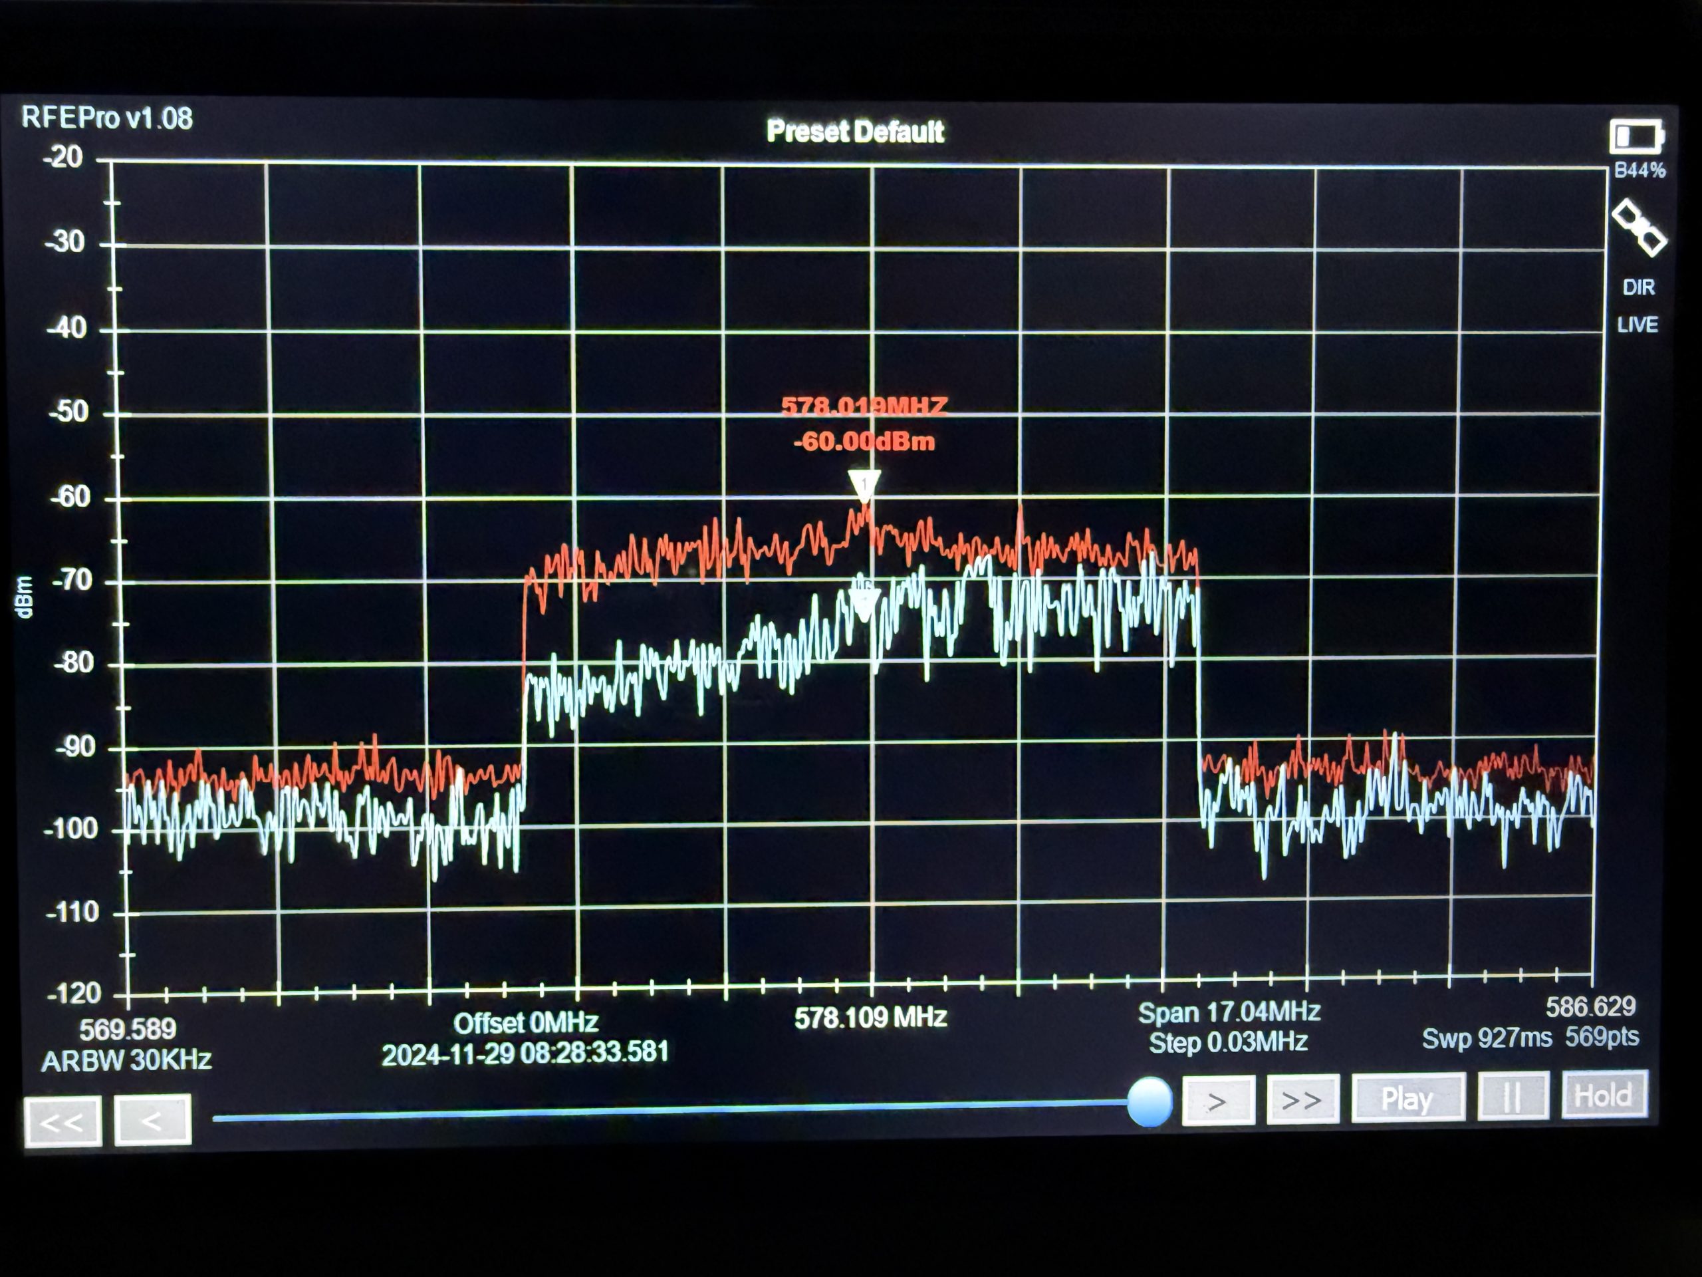Tap the ARBW 30KHz setting
1702x1277 pixels.
126,1061
